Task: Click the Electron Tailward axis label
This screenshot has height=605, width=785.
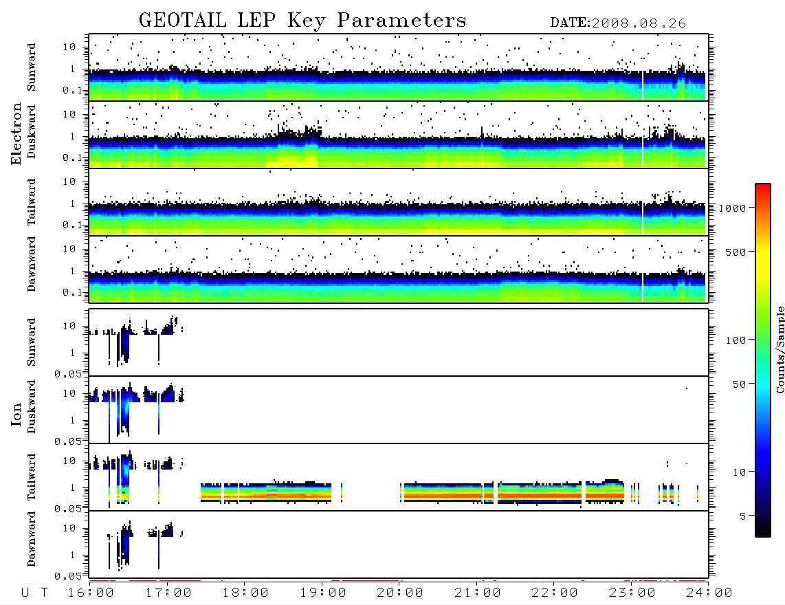Action: point(32,201)
